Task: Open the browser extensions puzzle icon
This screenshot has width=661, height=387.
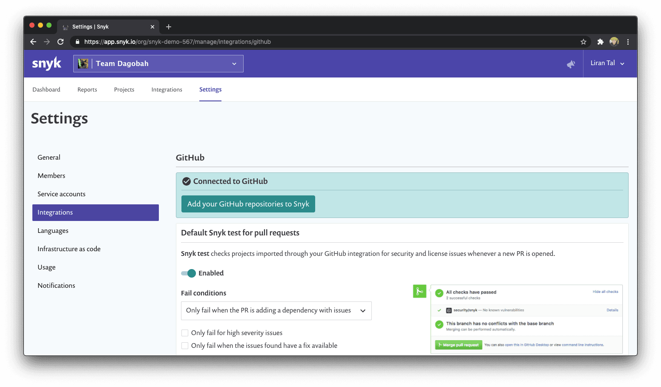Action: pos(601,42)
